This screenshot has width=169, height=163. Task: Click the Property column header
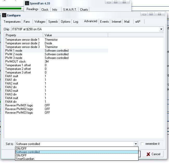click(x=24, y=35)
